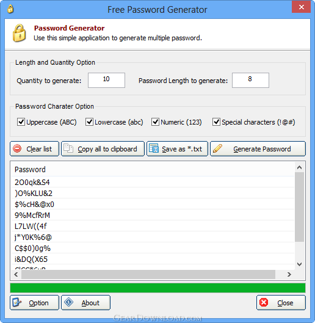Disable the Numeric (123) option
The height and width of the screenshot is (323, 315).
tap(155, 122)
